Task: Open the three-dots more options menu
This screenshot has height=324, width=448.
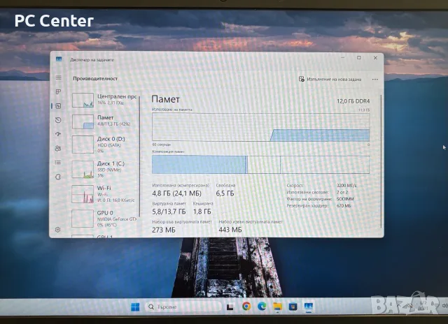Action: [x=375, y=79]
